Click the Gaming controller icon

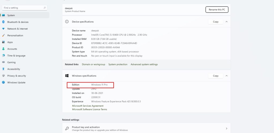[3, 62]
